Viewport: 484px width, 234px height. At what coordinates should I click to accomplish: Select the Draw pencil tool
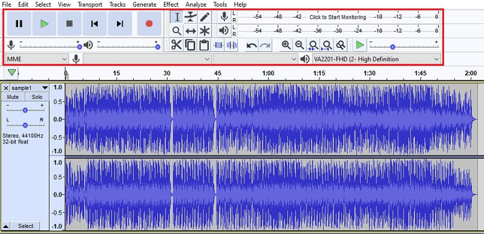pos(204,17)
